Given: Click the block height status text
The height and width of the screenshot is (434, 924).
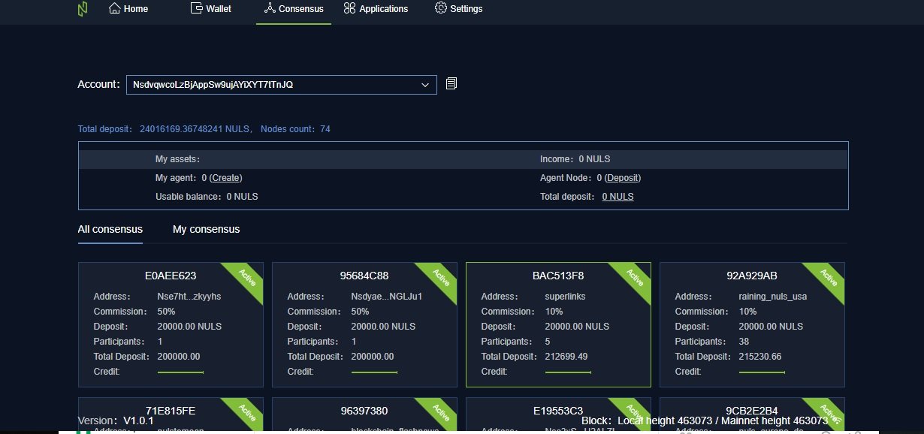Looking at the screenshot, I should click(705, 421).
